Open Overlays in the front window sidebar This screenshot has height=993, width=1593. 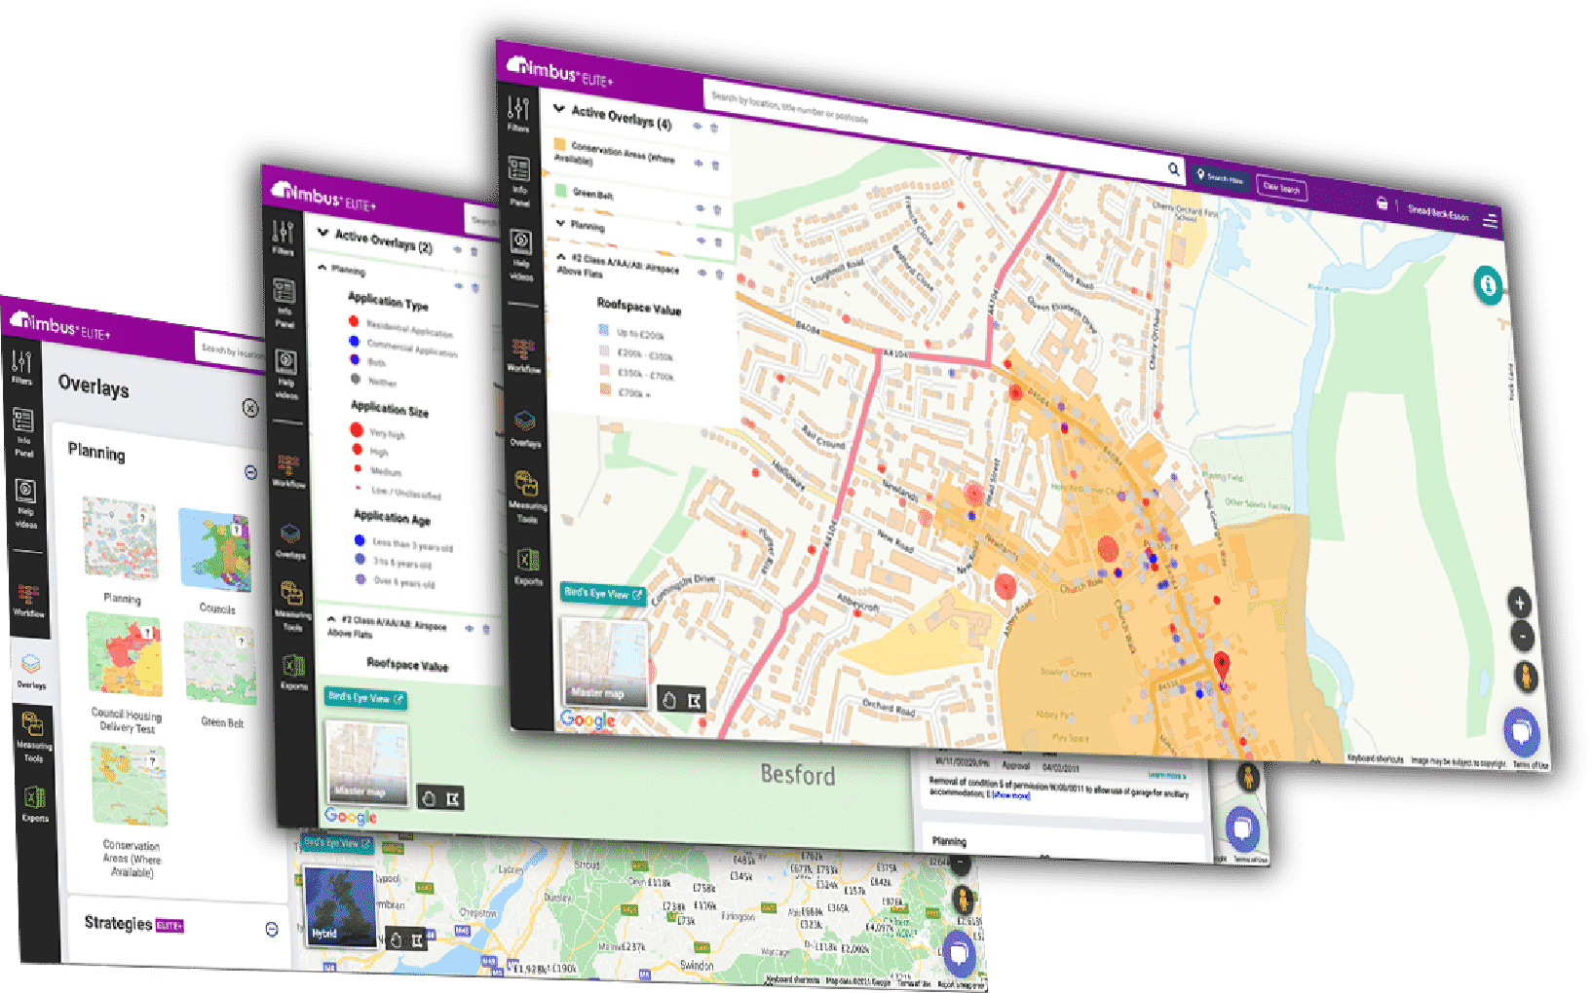[525, 428]
